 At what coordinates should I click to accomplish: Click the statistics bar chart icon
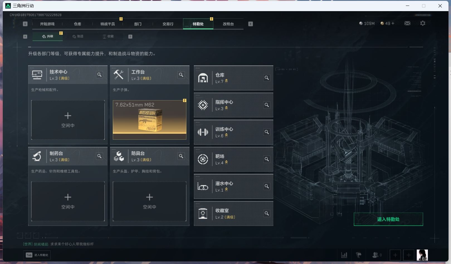click(344, 255)
